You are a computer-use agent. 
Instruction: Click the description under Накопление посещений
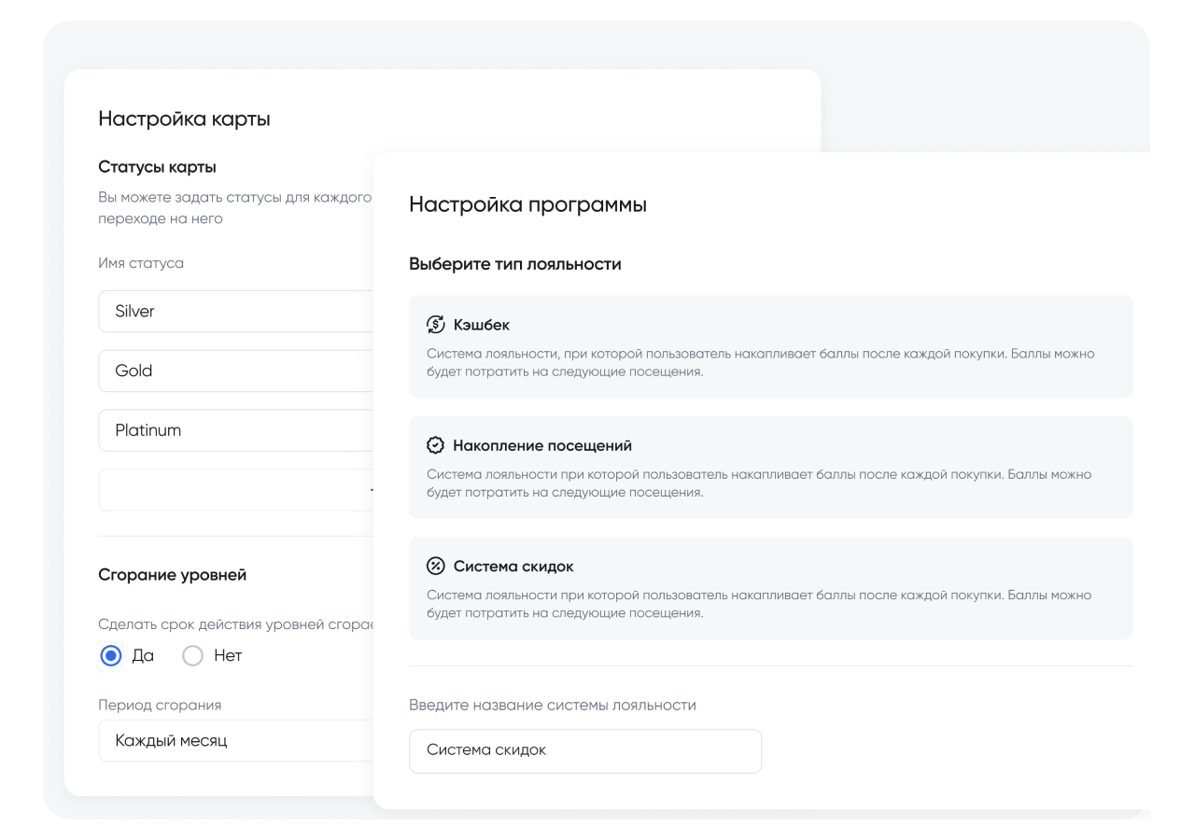(x=760, y=483)
